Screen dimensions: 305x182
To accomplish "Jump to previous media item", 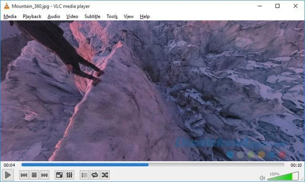I will [24, 175].
